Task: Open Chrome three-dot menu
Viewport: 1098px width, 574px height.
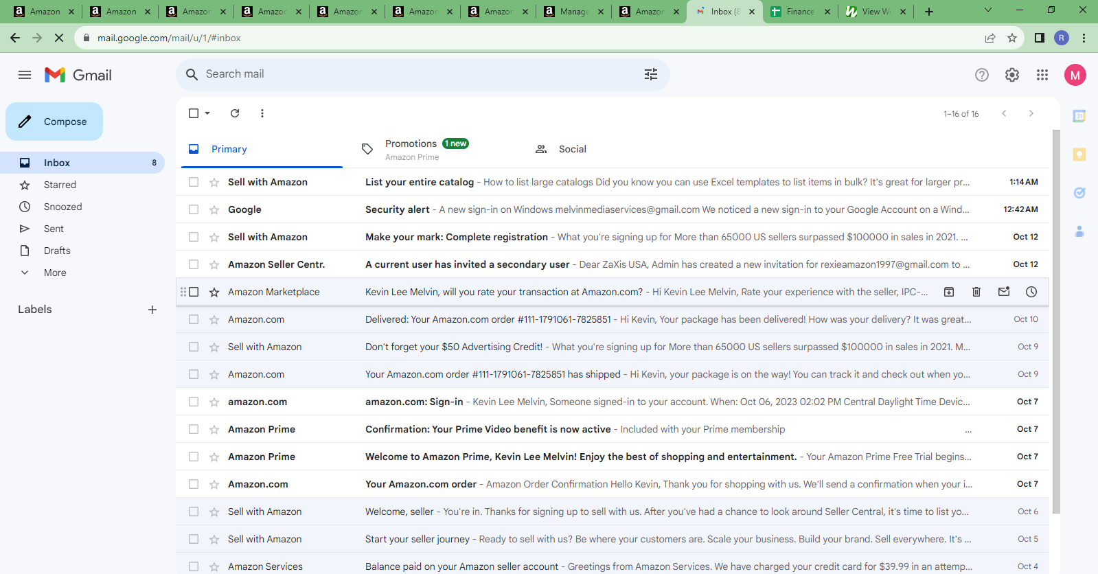Action: pos(1084,38)
